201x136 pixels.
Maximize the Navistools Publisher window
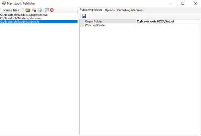click(183, 3)
